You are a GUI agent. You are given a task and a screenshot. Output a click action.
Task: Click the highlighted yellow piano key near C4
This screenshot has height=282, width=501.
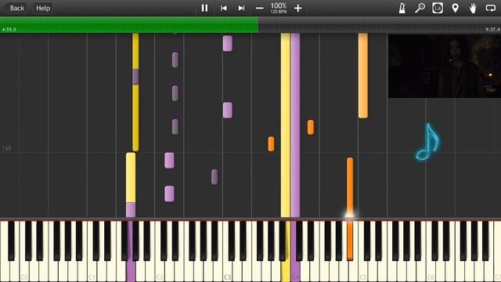tap(286, 270)
